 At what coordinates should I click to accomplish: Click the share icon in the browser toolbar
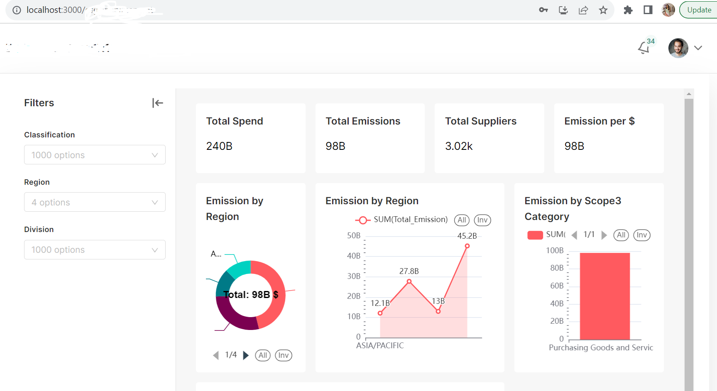tap(583, 10)
